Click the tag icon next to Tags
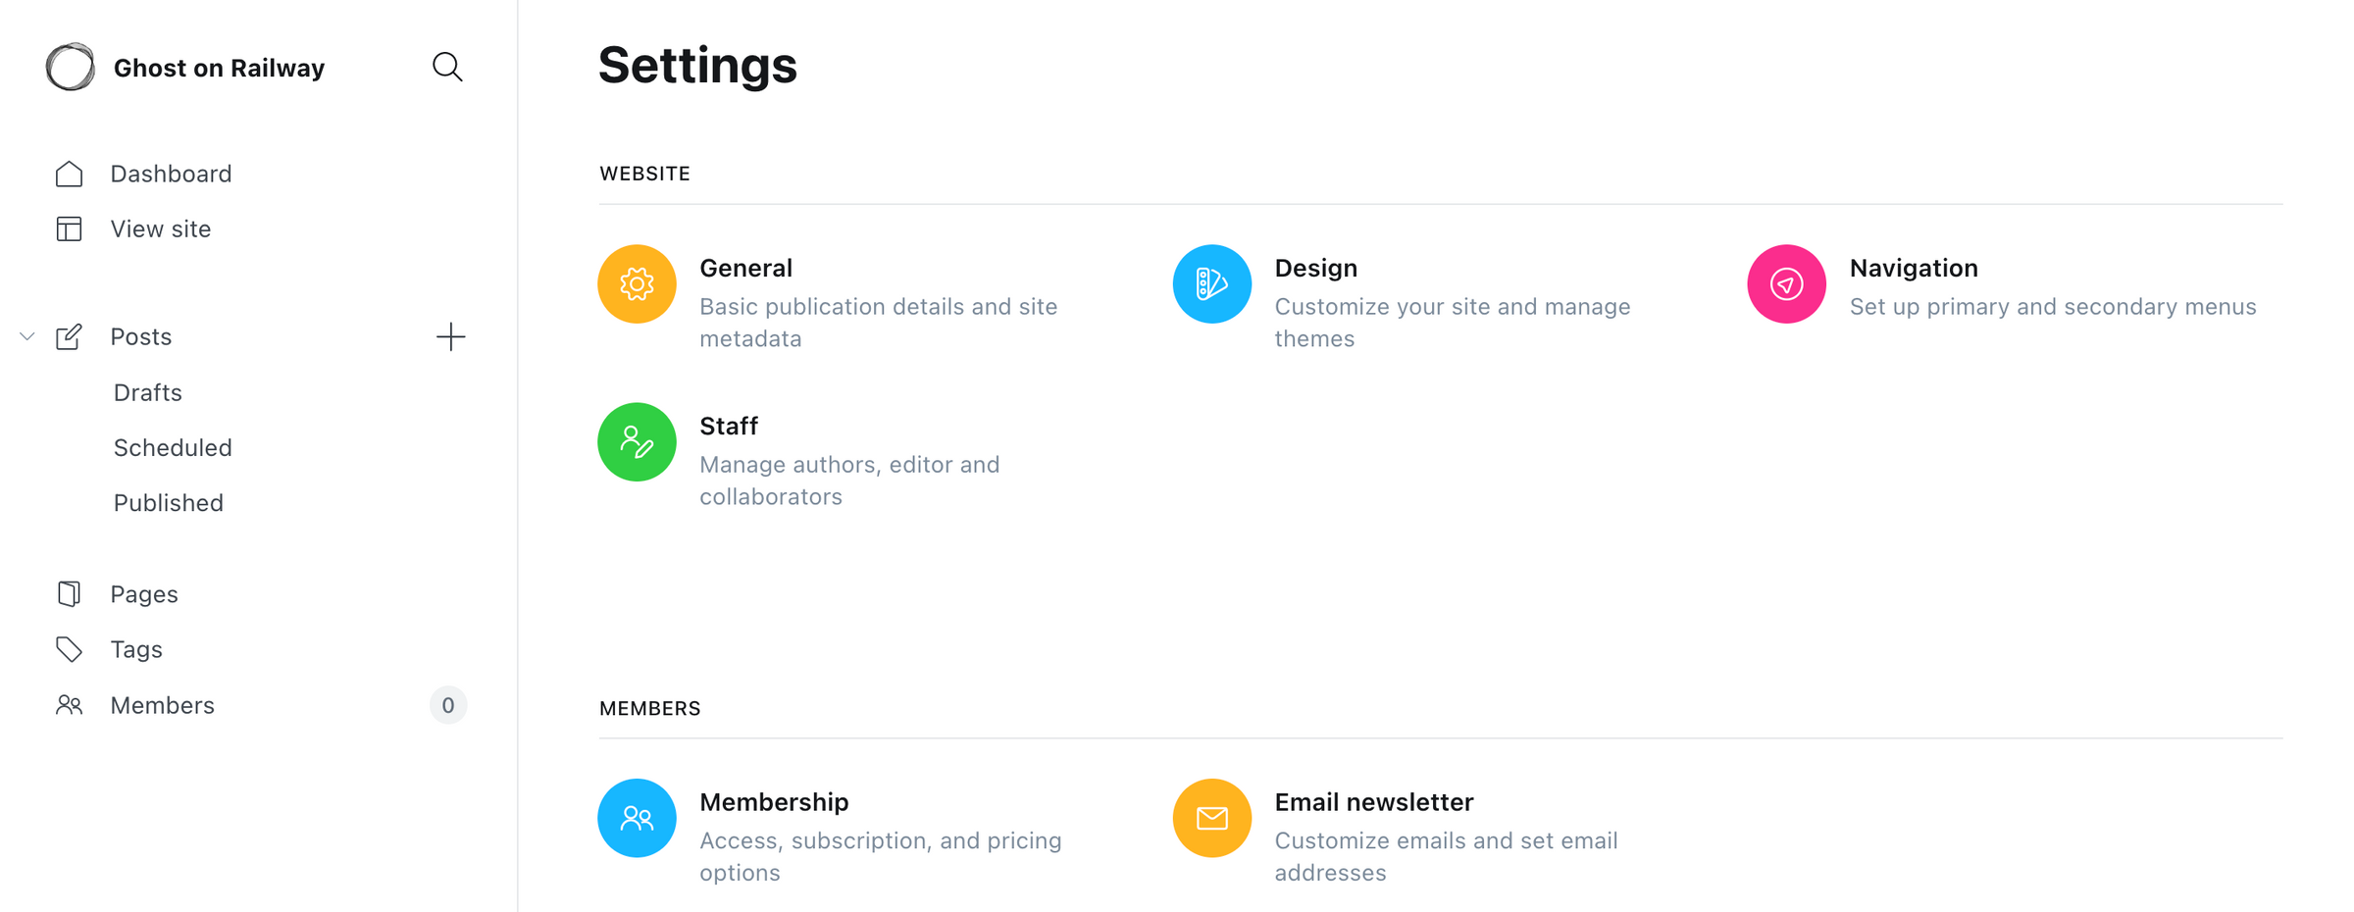 point(69,648)
